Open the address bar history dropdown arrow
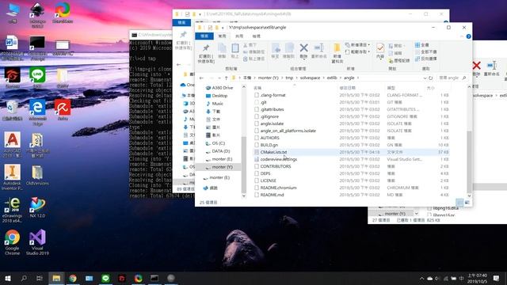The image size is (507, 285). [425, 78]
